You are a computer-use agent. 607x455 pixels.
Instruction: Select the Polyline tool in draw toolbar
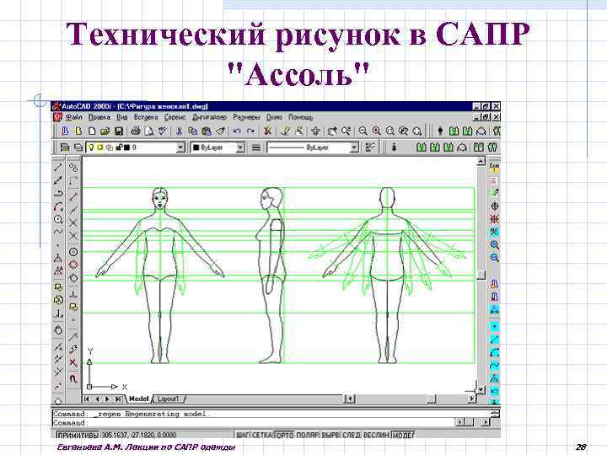pos(58,193)
